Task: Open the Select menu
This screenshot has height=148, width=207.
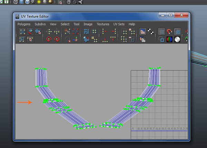Action: [x=65, y=24]
